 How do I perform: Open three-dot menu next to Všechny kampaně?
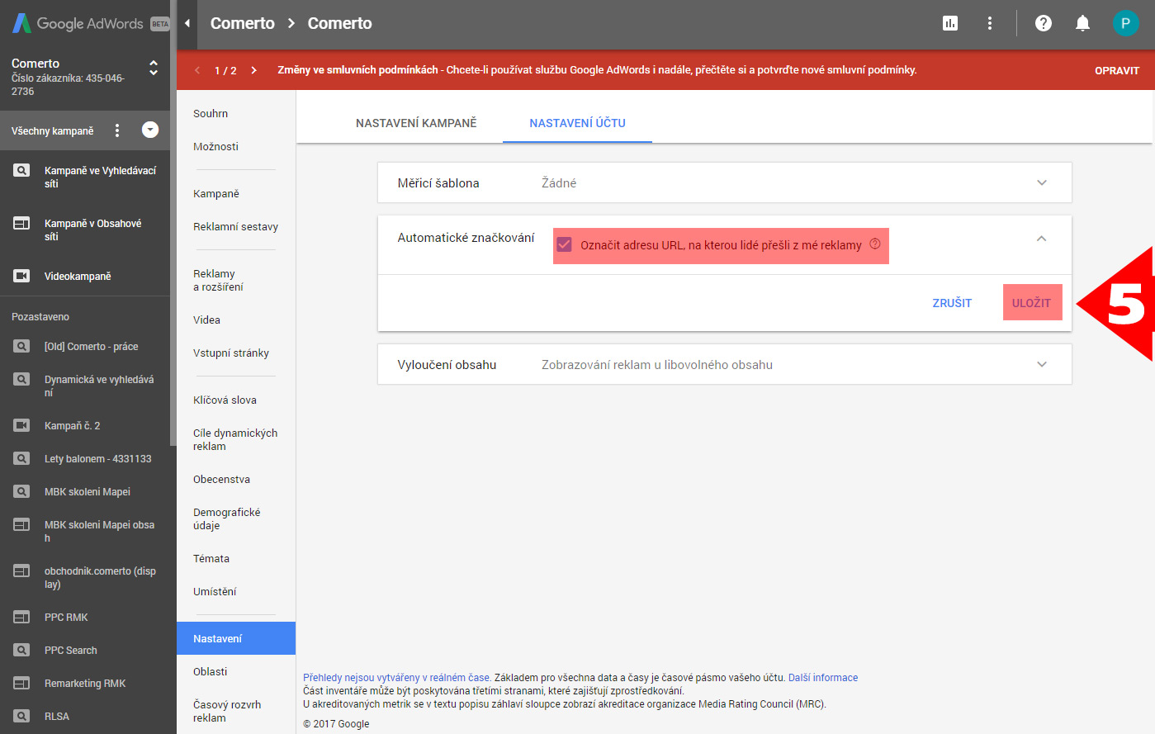[x=117, y=130]
